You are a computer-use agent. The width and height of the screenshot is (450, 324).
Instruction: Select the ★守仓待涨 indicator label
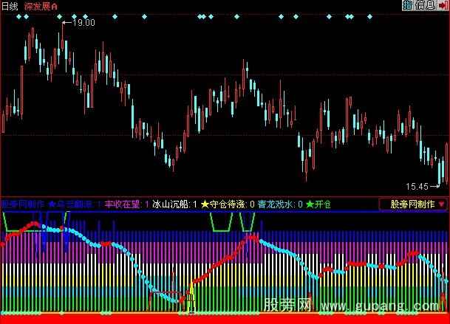225,204
